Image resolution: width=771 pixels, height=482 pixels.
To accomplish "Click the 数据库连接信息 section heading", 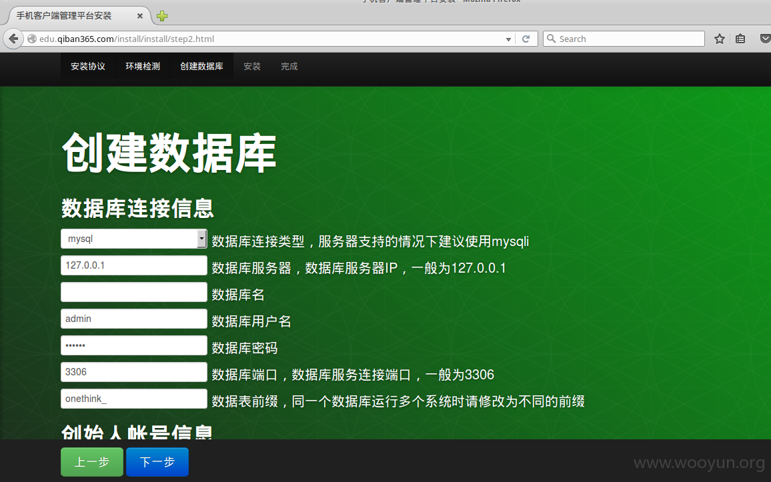I will (x=137, y=208).
